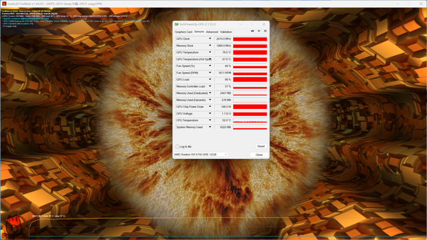
Task: Click the GPU-Z screenshot camera icon
Action: (x=252, y=31)
